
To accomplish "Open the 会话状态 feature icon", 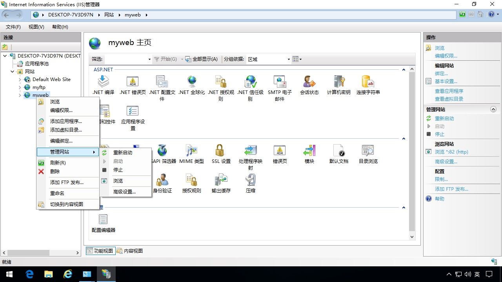I will (309, 85).
